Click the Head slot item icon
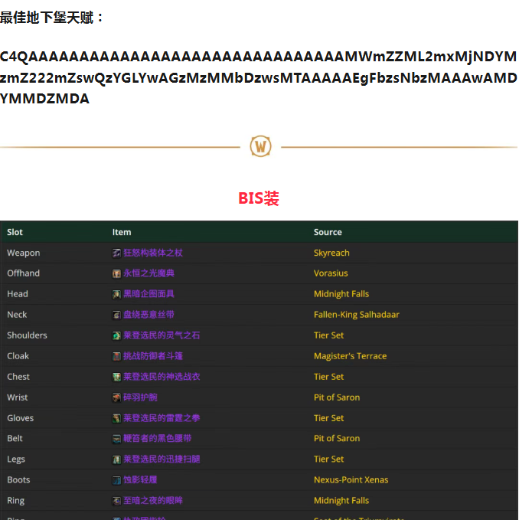 point(116,294)
